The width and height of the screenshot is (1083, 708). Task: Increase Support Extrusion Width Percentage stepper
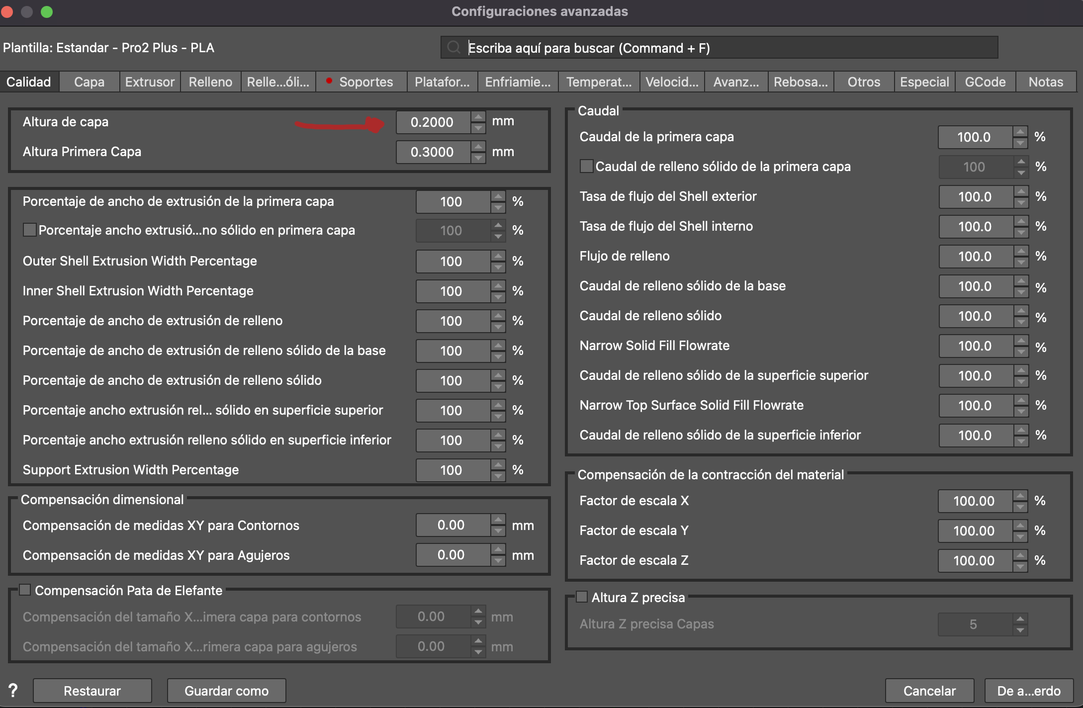click(498, 465)
